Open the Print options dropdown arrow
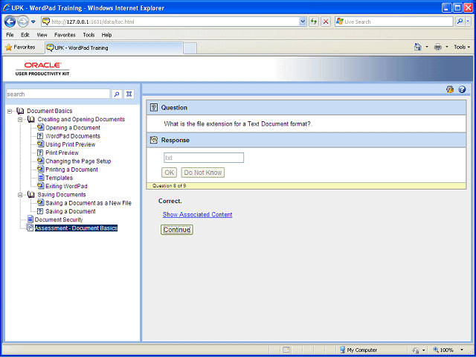Viewport: 476px width, 357px height. tap(446, 48)
